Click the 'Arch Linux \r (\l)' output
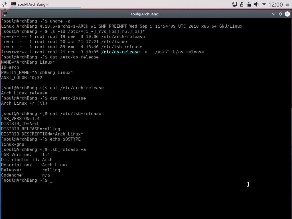The height and width of the screenshot is (219, 292). pos(24,103)
